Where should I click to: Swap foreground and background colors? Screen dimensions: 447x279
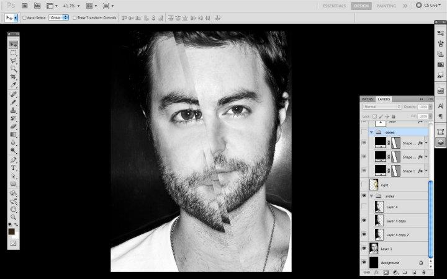click(x=16, y=224)
